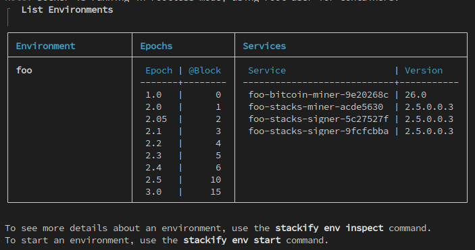Image resolution: width=475 pixels, height=250 pixels.
Task: Click the 'stackify env start' command text
Action: pos(232,241)
